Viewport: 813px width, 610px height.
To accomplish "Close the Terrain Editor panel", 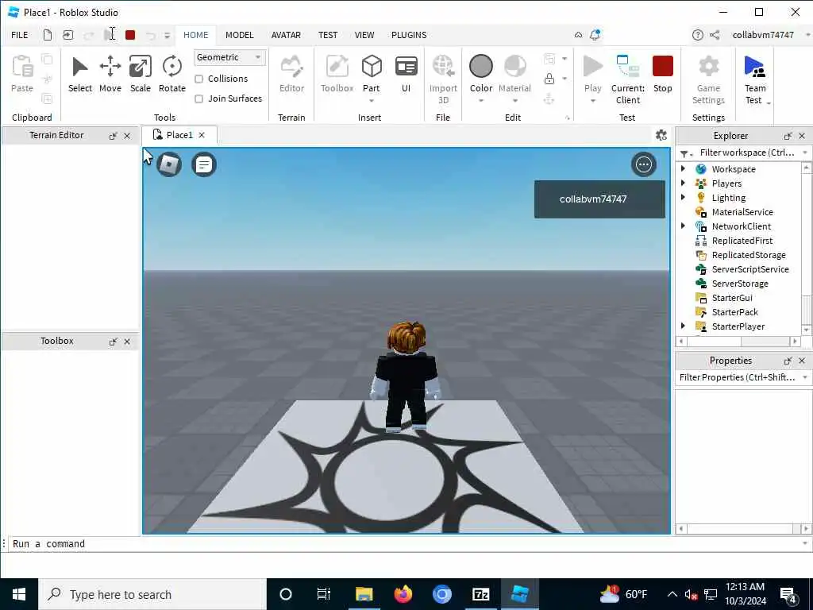I will 127,136.
